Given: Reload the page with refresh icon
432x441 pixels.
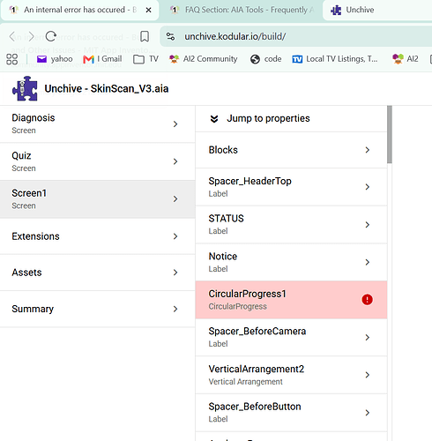Looking at the screenshot, I should (51, 36).
